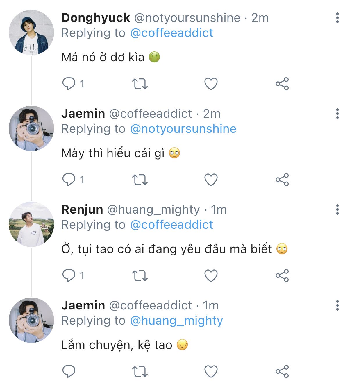The image size is (361, 385).
Task: Retweet Jaemin's 'Lắm chuyện, kệ tao' tweet
Action: coord(140,371)
